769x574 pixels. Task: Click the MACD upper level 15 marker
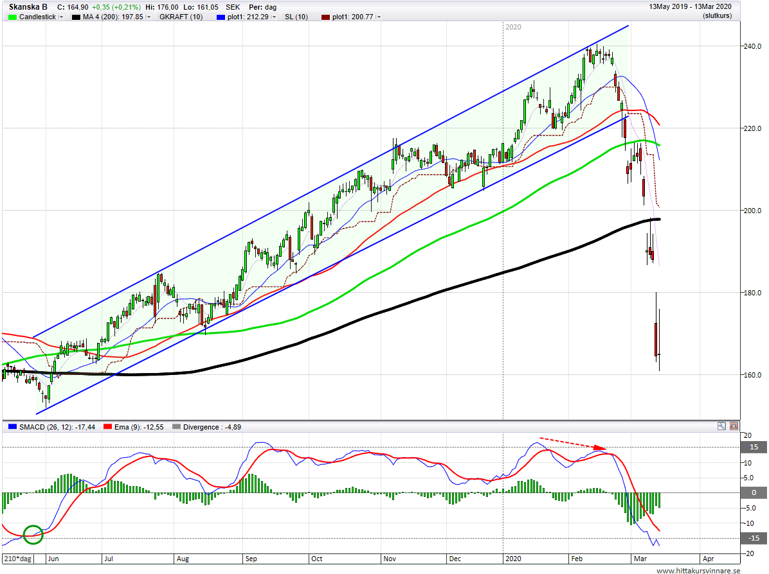(x=754, y=447)
